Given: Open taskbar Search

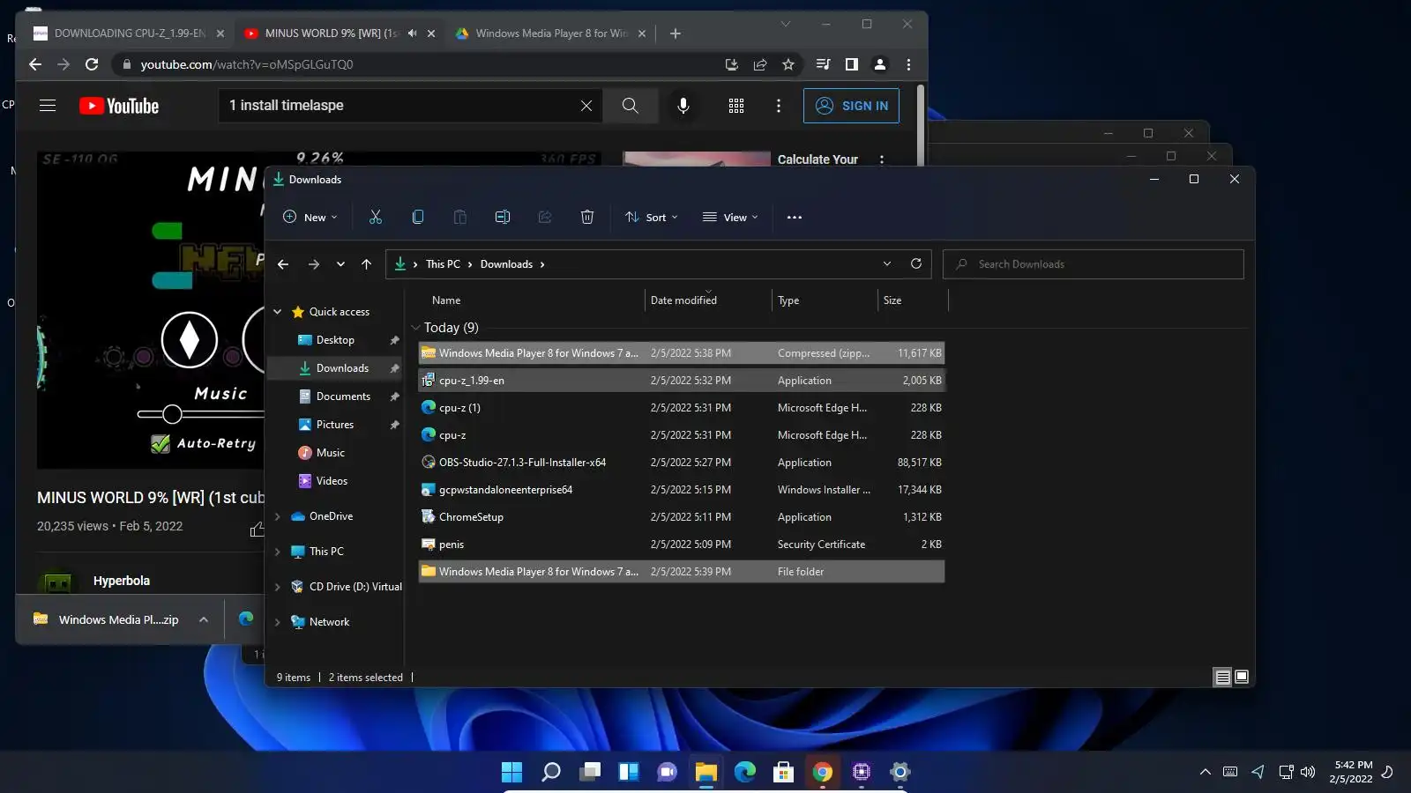Looking at the screenshot, I should click(551, 773).
